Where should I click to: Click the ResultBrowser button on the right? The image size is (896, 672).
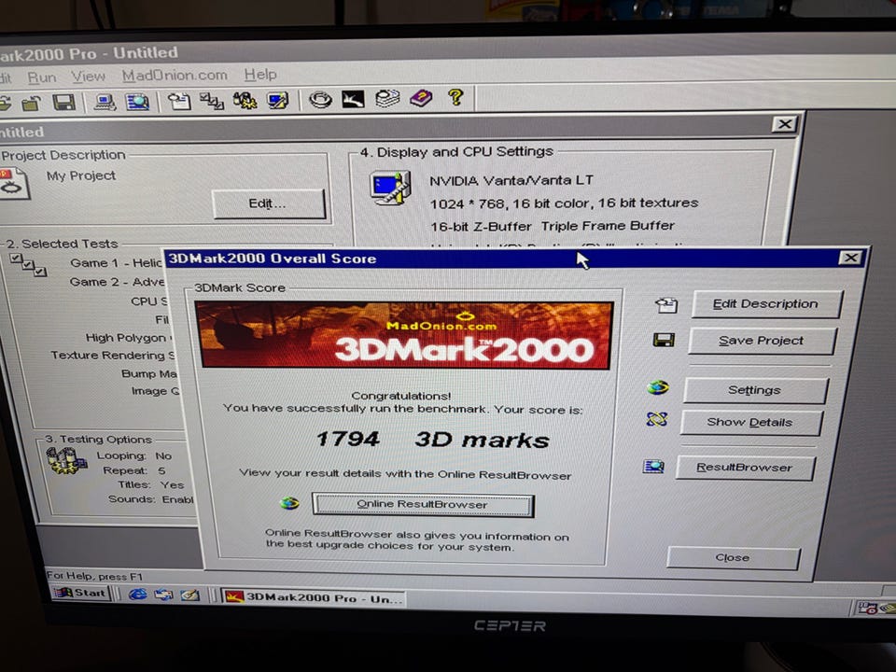(745, 468)
